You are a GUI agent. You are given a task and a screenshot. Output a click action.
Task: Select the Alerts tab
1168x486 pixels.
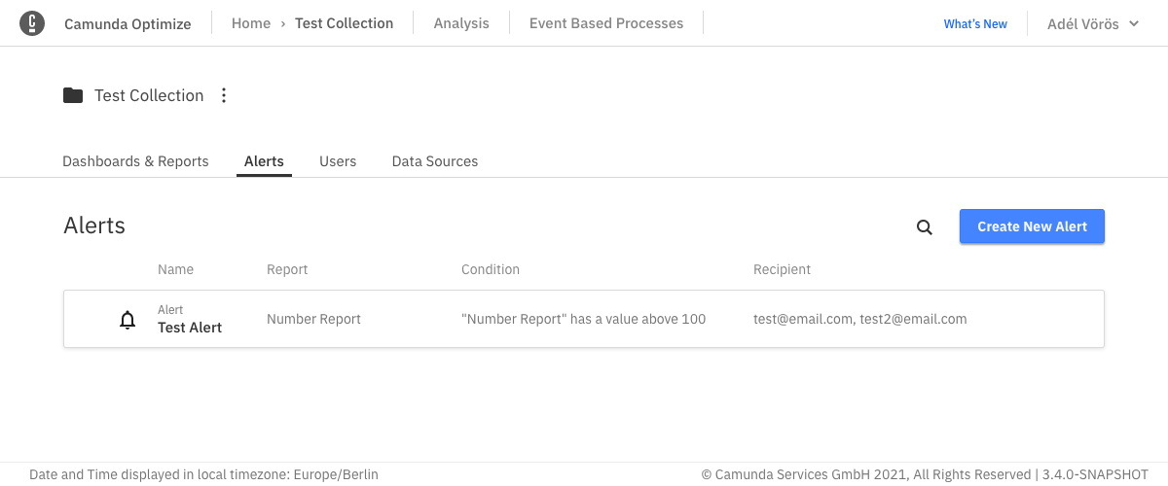pyautogui.click(x=264, y=161)
